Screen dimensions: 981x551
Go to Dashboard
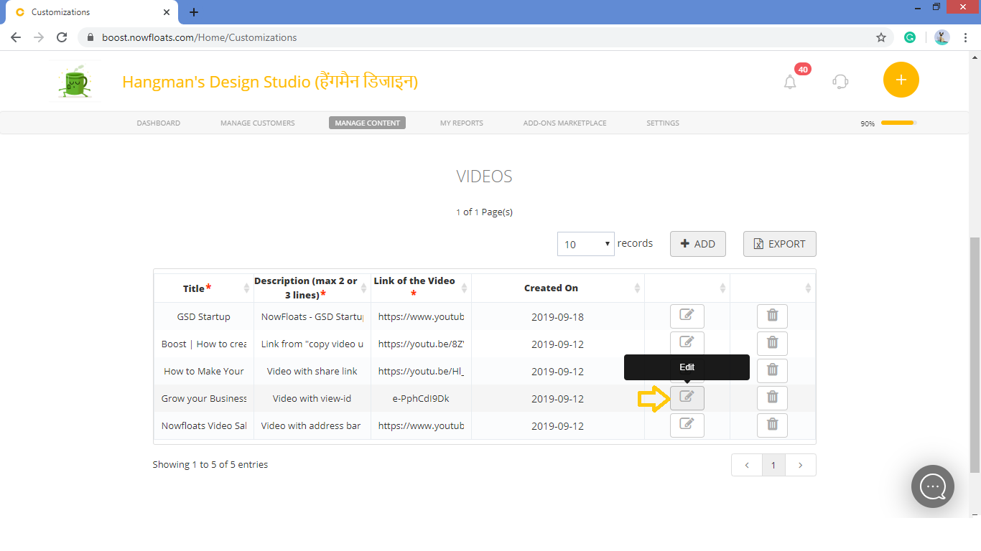pyautogui.click(x=159, y=123)
